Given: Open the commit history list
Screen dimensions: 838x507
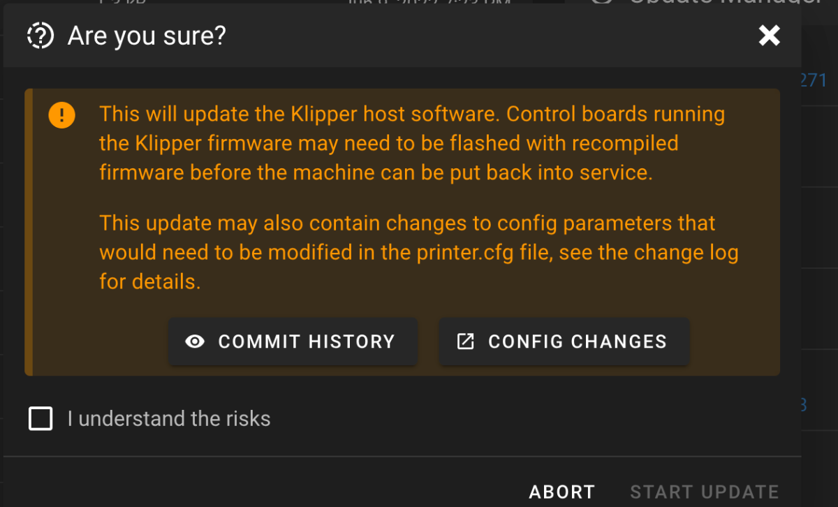Looking at the screenshot, I should (293, 341).
